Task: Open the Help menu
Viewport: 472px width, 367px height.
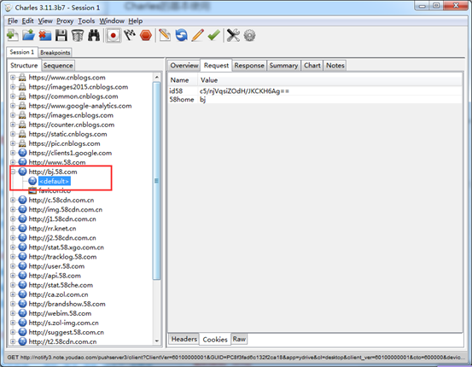Action: [136, 20]
